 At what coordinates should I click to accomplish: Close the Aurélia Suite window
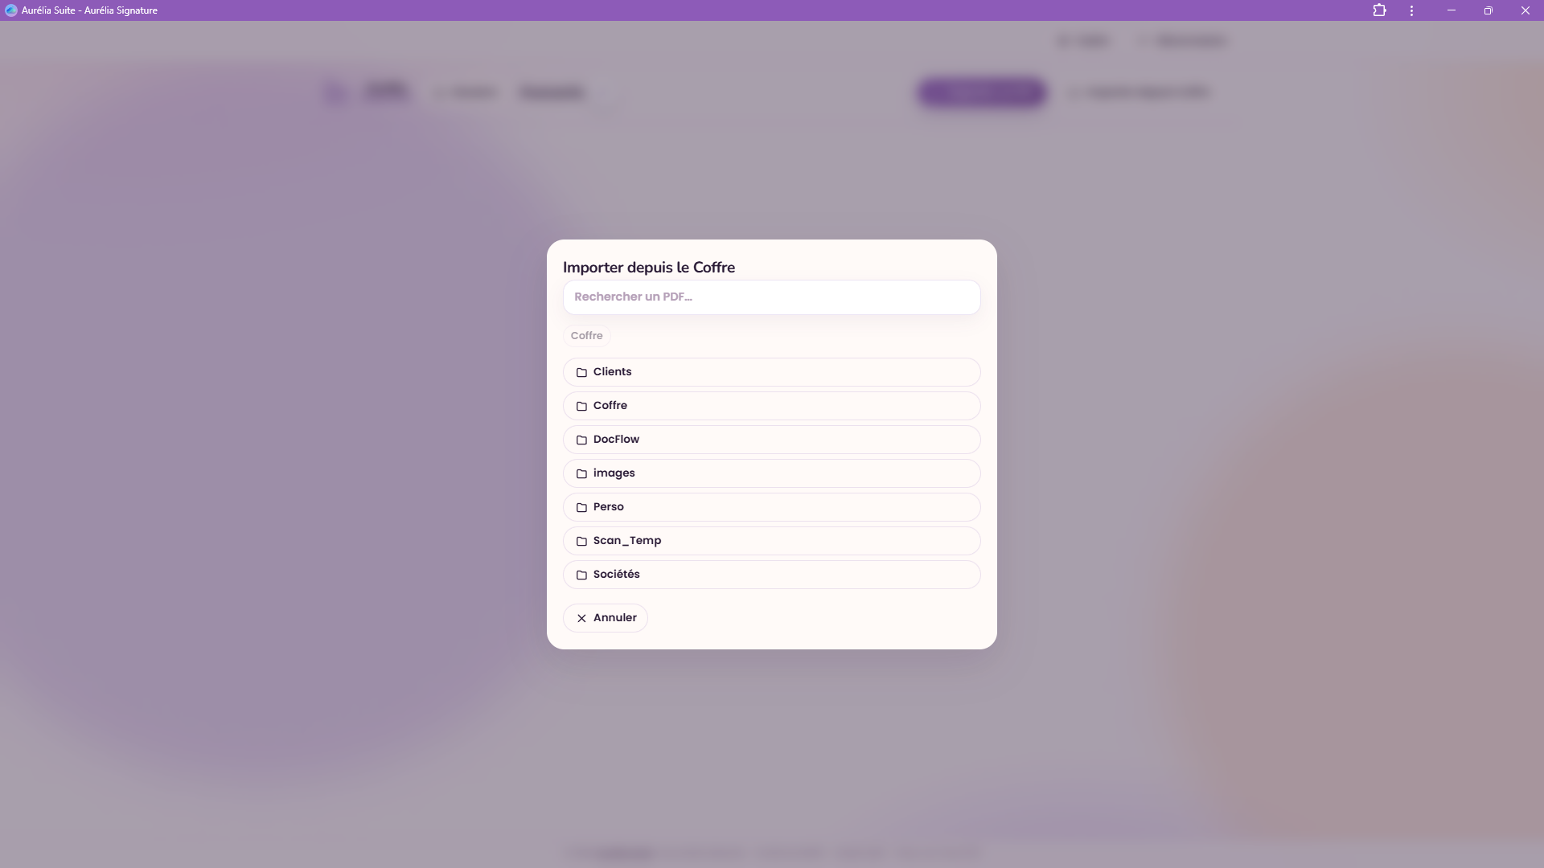point(1526,10)
